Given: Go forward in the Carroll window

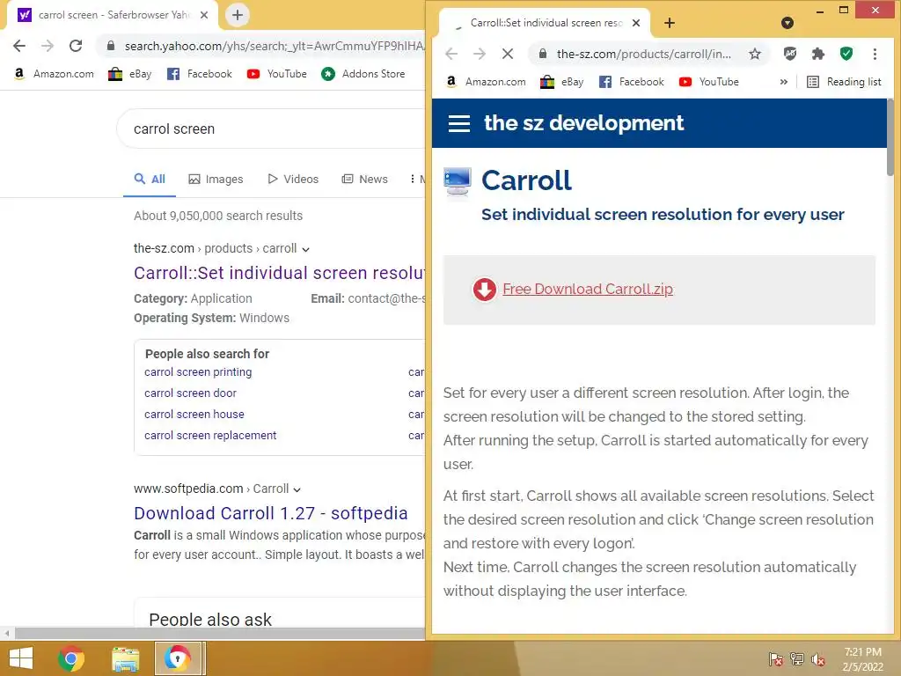Looking at the screenshot, I should click(480, 54).
